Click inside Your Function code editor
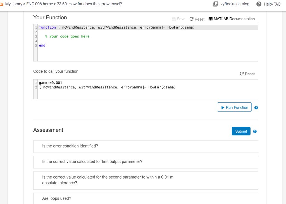Viewport: 286px width, 204px height. (147, 53)
